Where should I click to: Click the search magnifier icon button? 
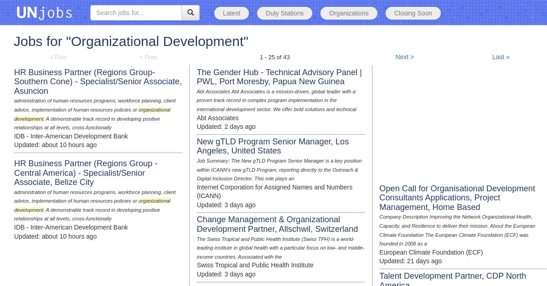pos(191,13)
